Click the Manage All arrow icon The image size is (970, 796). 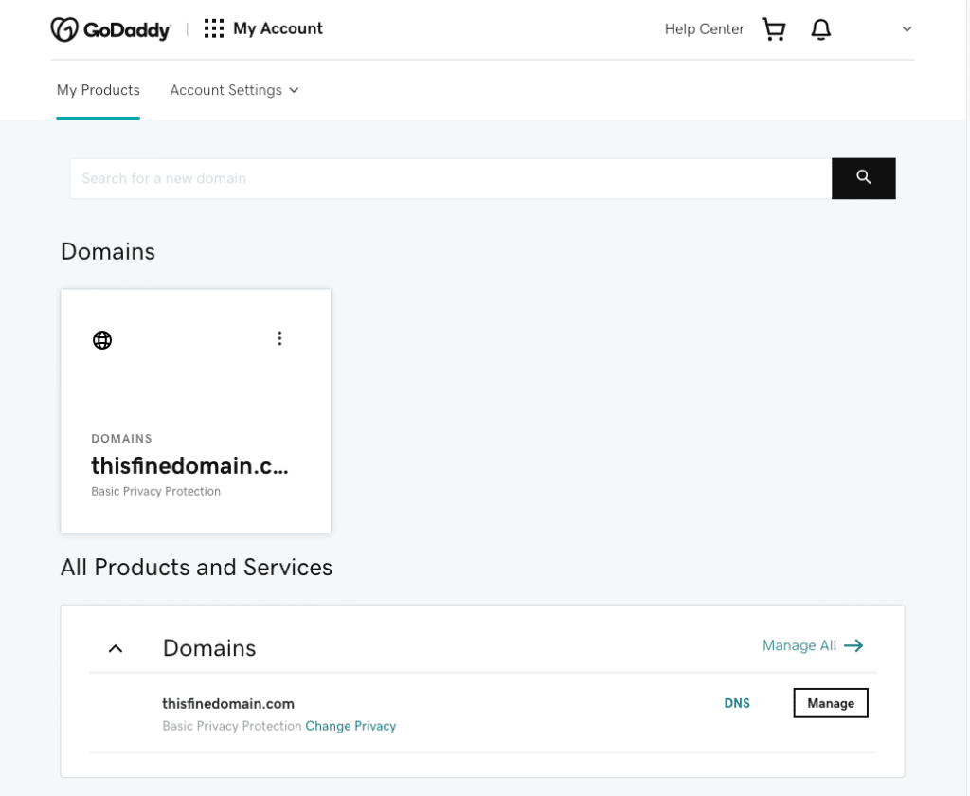tap(853, 645)
